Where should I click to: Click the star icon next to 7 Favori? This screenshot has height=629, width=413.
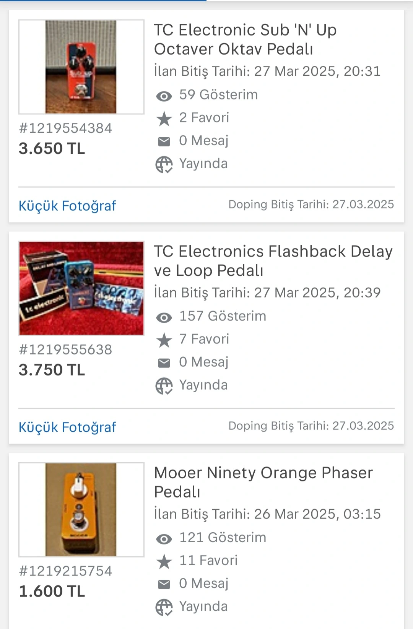[x=164, y=340]
